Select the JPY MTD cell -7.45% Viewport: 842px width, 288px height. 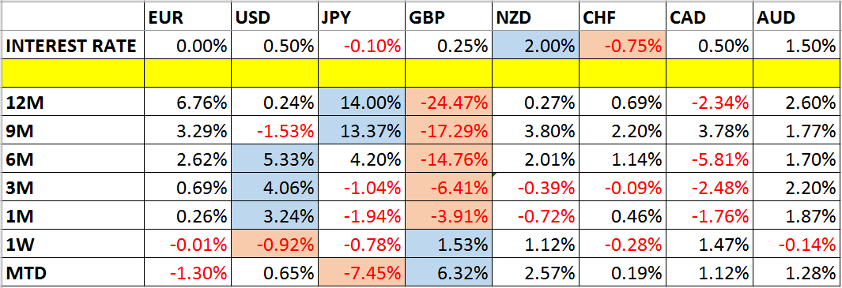(x=361, y=273)
